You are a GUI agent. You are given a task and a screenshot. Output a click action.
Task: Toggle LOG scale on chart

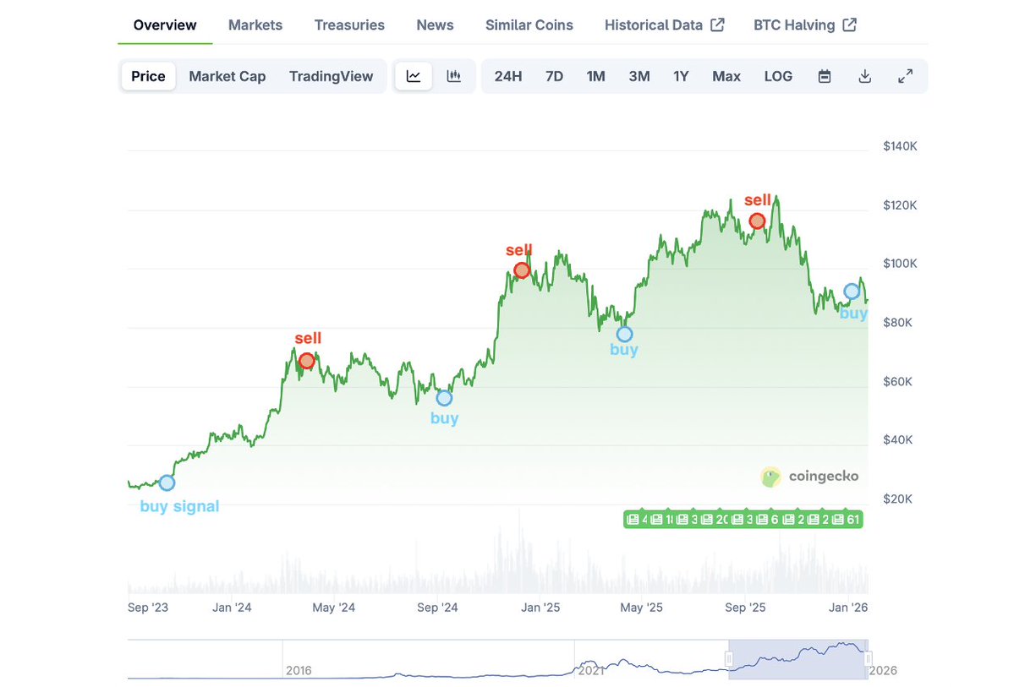[778, 76]
